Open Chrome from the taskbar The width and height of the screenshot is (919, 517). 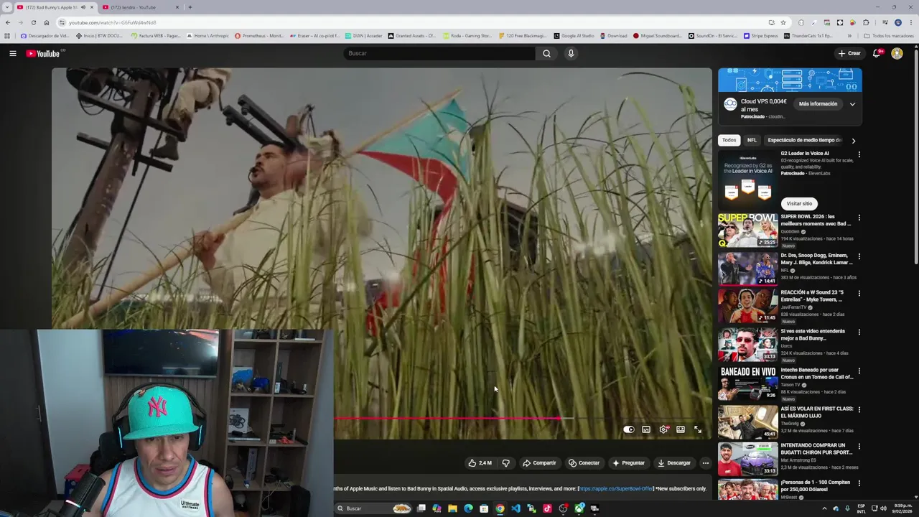pyautogui.click(x=500, y=508)
